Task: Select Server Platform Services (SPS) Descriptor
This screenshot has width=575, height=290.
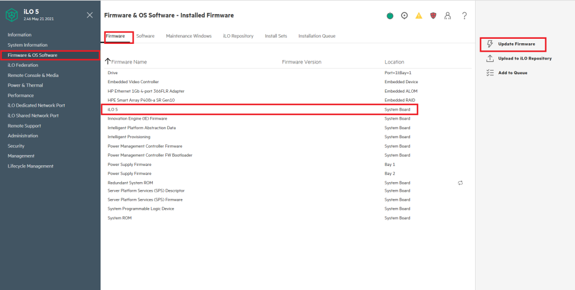Action: pos(288,191)
